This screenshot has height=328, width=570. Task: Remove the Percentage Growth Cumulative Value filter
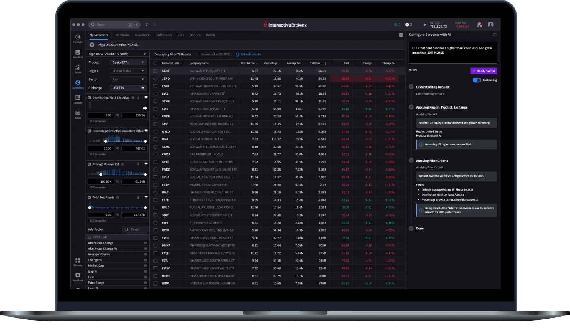[x=89, y=131]
